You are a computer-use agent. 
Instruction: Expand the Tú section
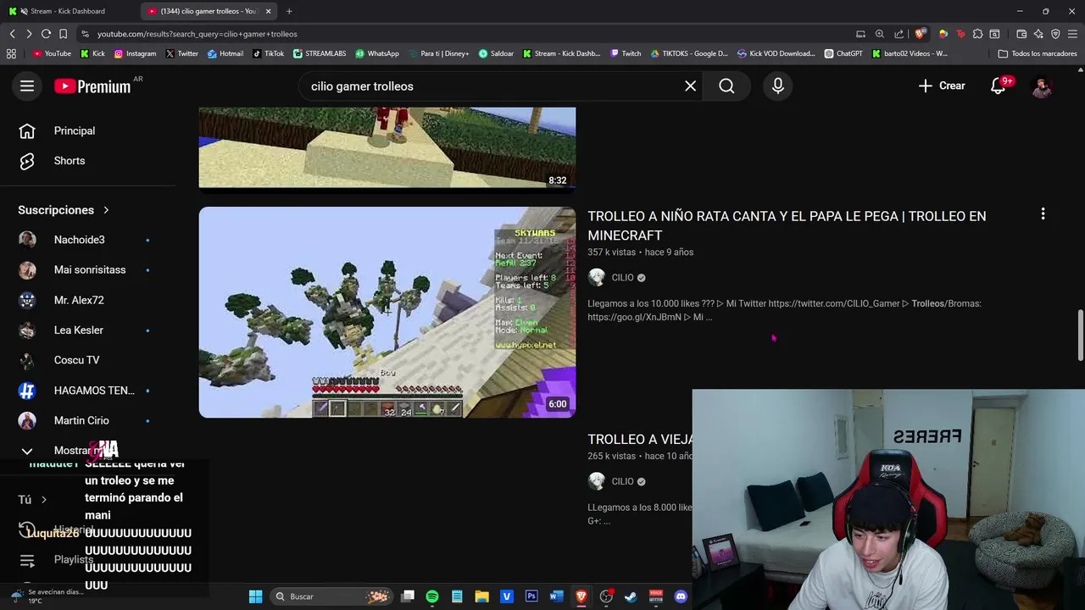click(x=32, y=500)
